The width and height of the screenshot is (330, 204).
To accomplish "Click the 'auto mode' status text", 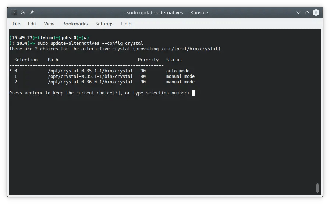I will pyautogui.click(x=178, y=71).
